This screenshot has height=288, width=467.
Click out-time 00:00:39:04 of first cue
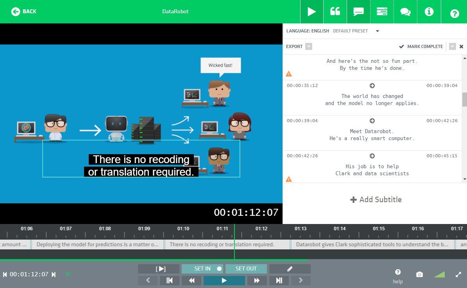click(x=442, y=86)
